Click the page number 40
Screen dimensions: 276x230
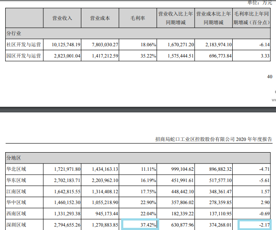coord(270,77)
